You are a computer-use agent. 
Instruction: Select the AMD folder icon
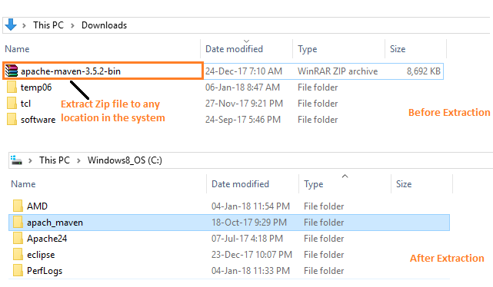[18, 206]
